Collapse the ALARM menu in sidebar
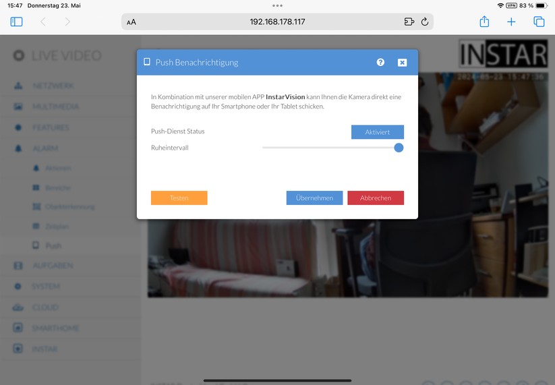This screenshot has height=385, width=555. 71,148
